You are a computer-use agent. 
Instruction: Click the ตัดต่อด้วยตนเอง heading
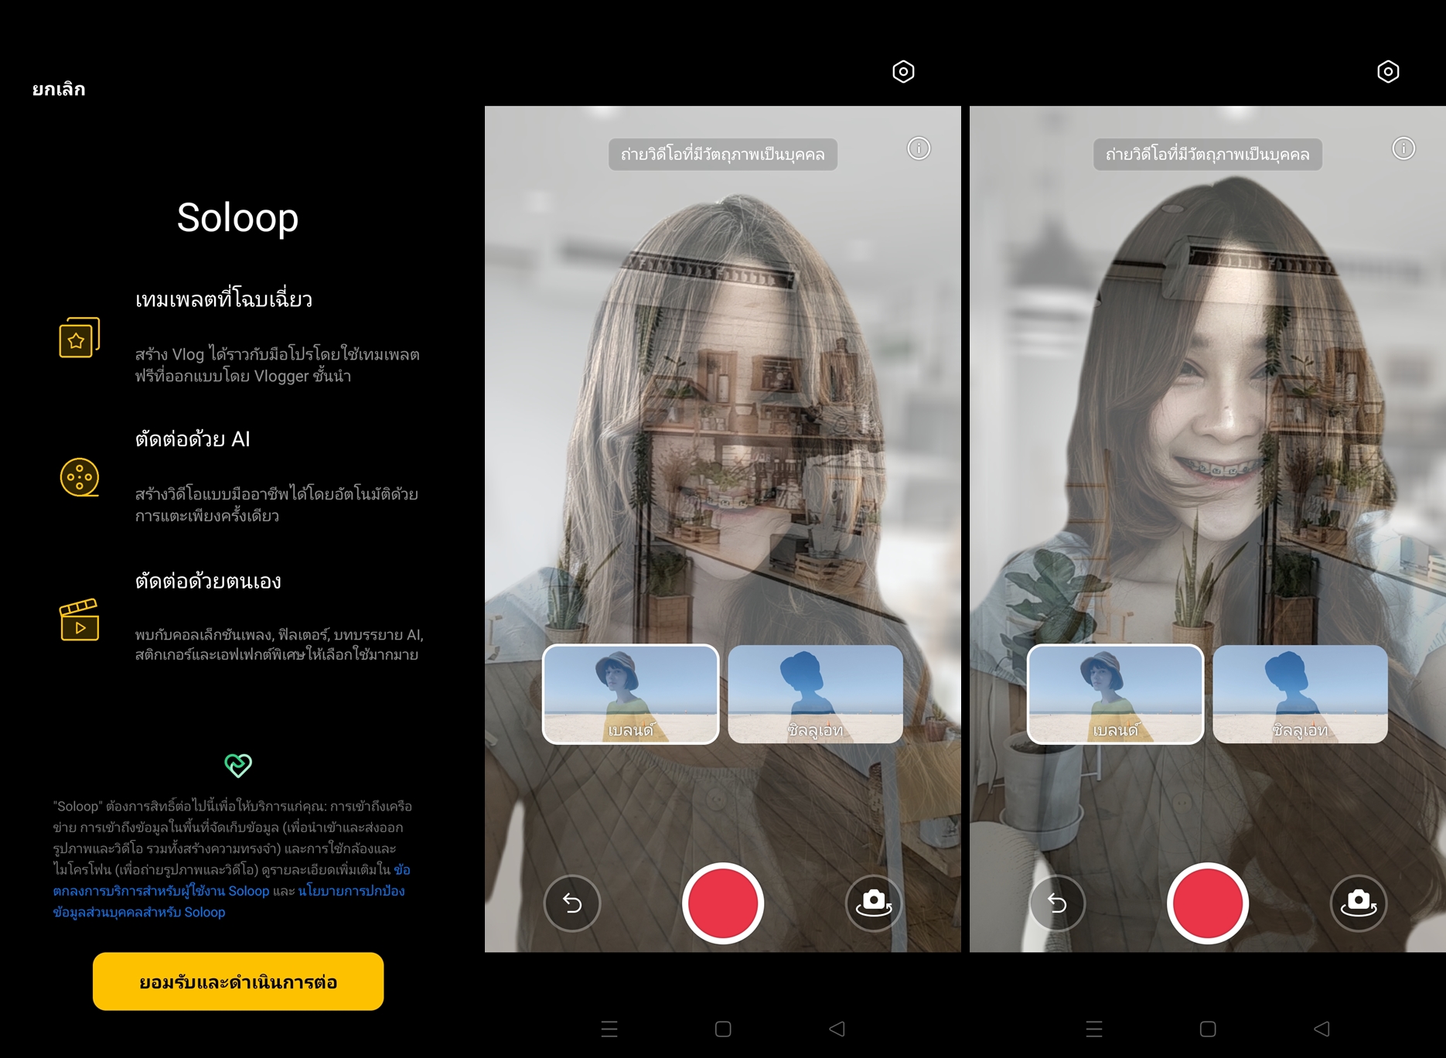208,581
